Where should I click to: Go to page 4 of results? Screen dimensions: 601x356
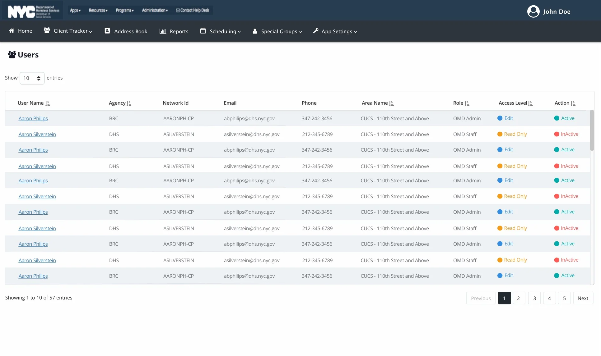point(549,298)
